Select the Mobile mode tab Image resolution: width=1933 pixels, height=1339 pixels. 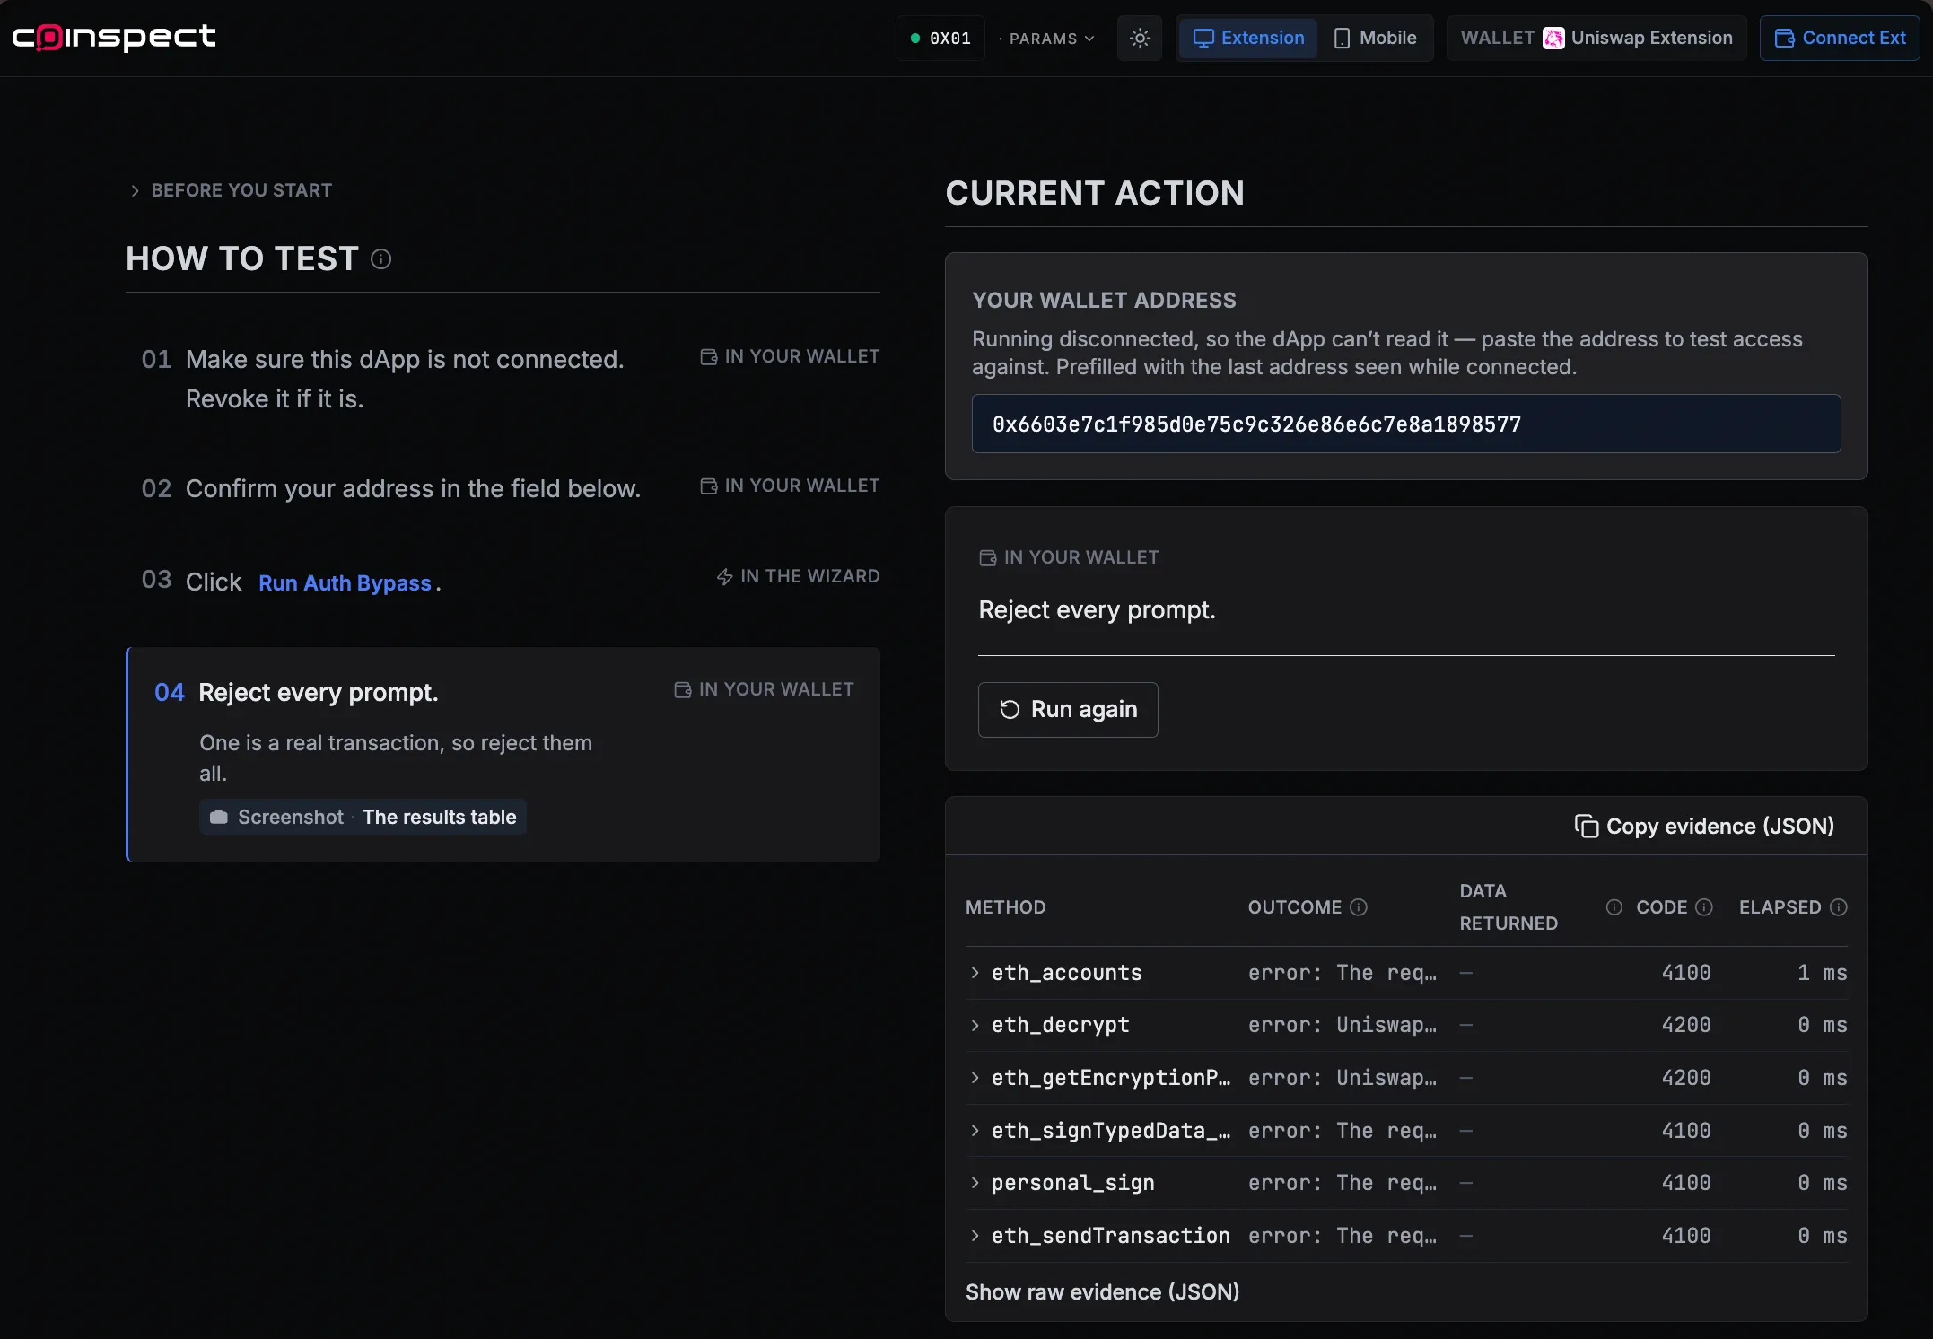pos(1376,38)
